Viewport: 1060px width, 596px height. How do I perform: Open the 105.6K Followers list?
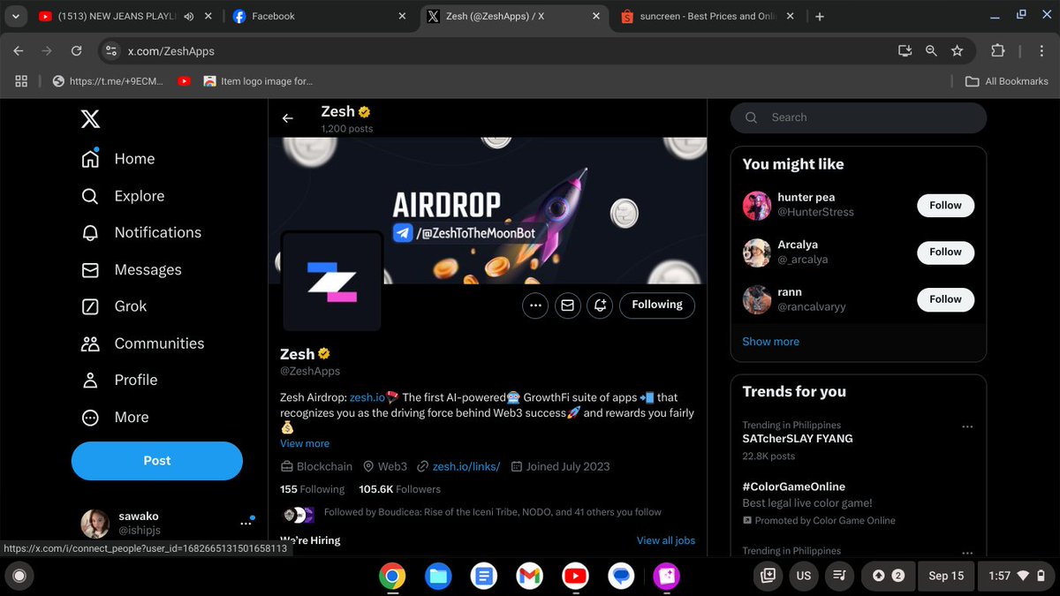[x=399, y=489]
